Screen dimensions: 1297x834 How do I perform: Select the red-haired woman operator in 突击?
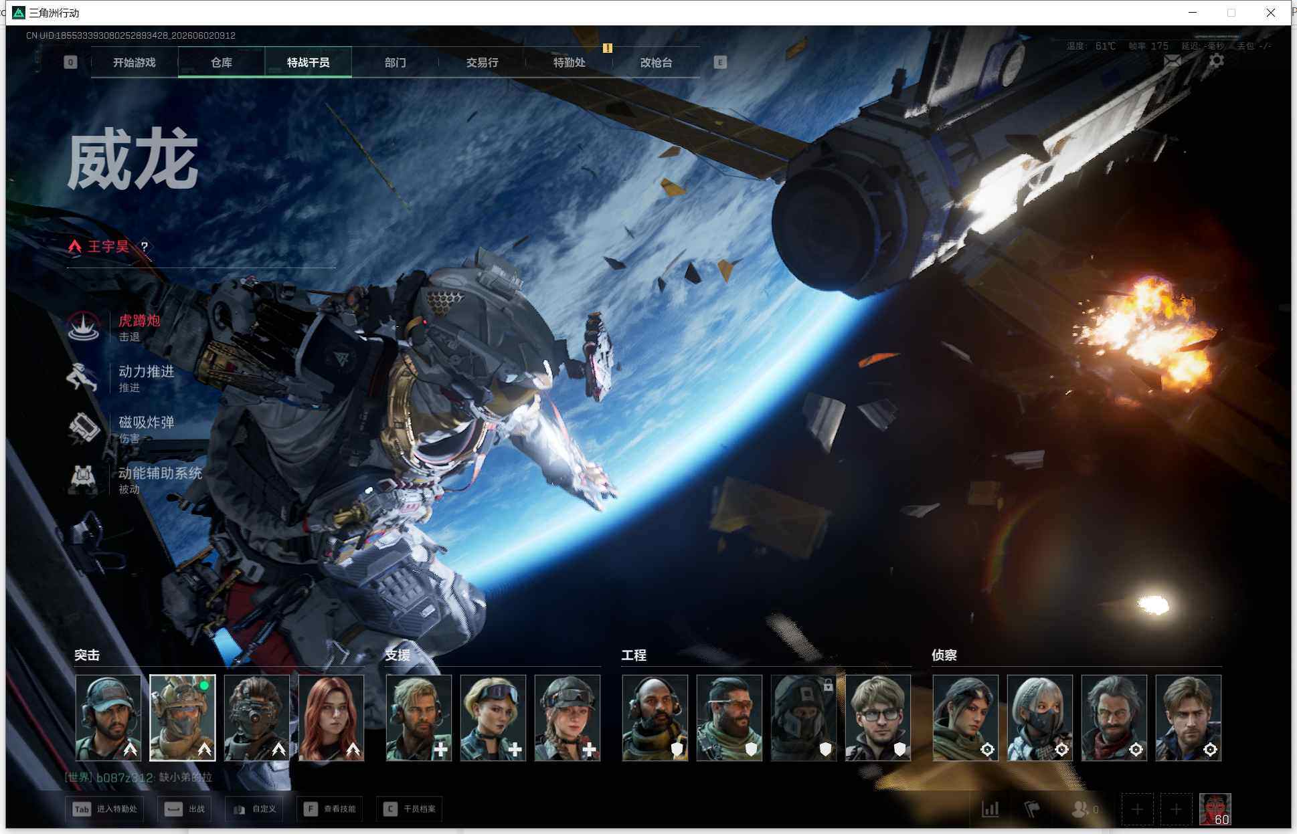[331, 718]
